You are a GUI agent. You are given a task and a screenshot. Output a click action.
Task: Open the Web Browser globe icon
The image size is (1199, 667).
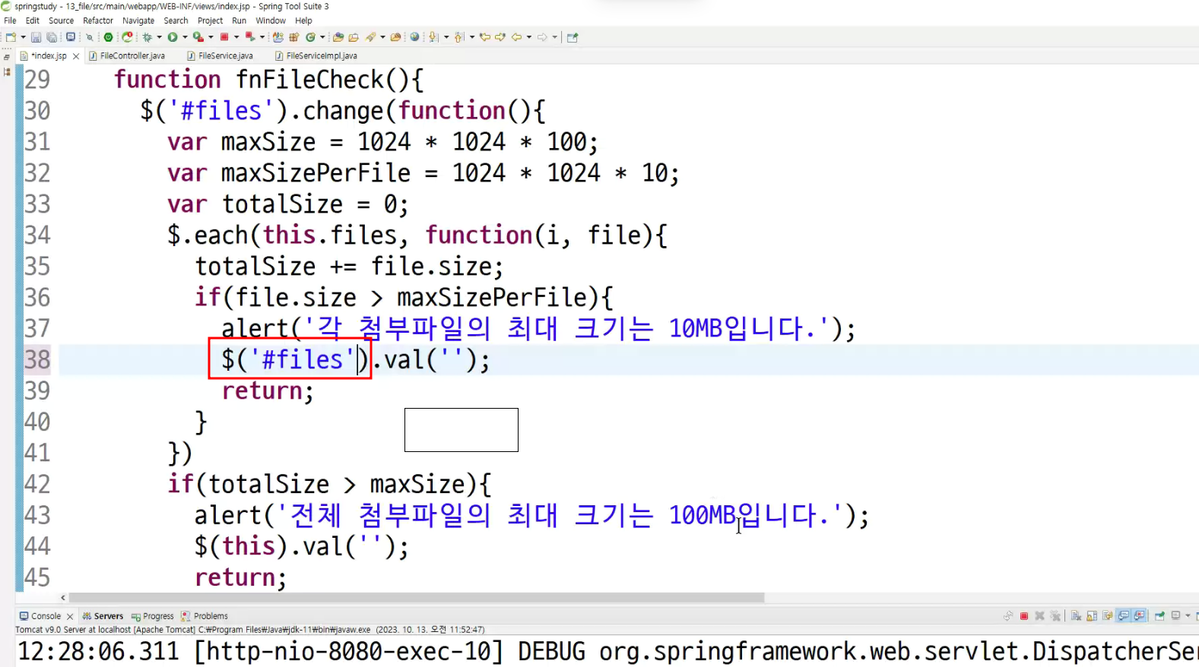tap(414, 36)
